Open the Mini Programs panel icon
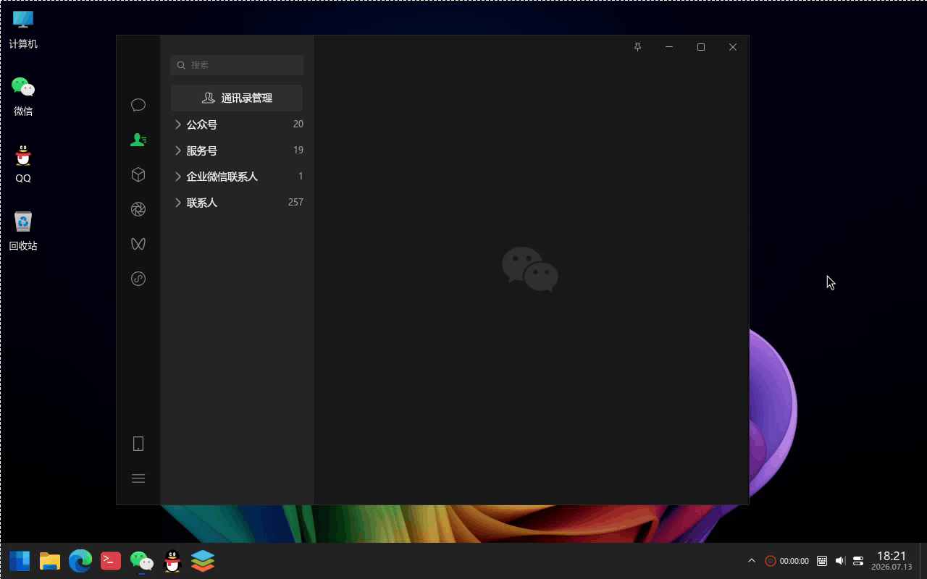 tap(138, 279)
